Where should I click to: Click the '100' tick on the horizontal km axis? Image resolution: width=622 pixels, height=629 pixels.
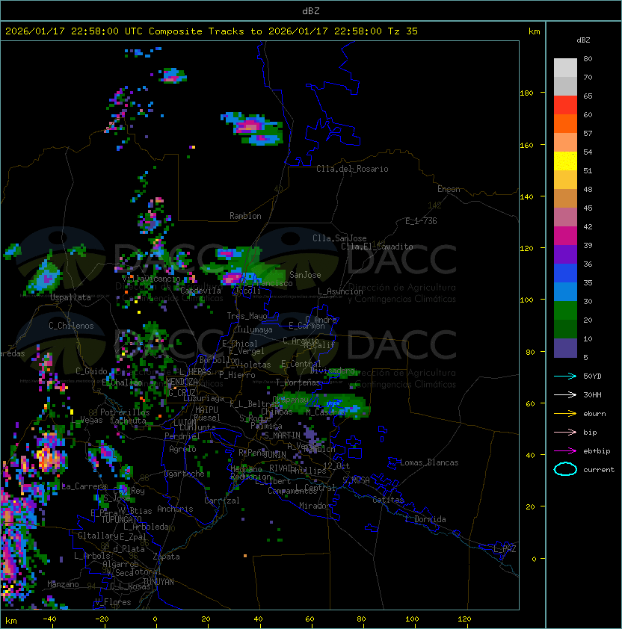pos(413,619)
